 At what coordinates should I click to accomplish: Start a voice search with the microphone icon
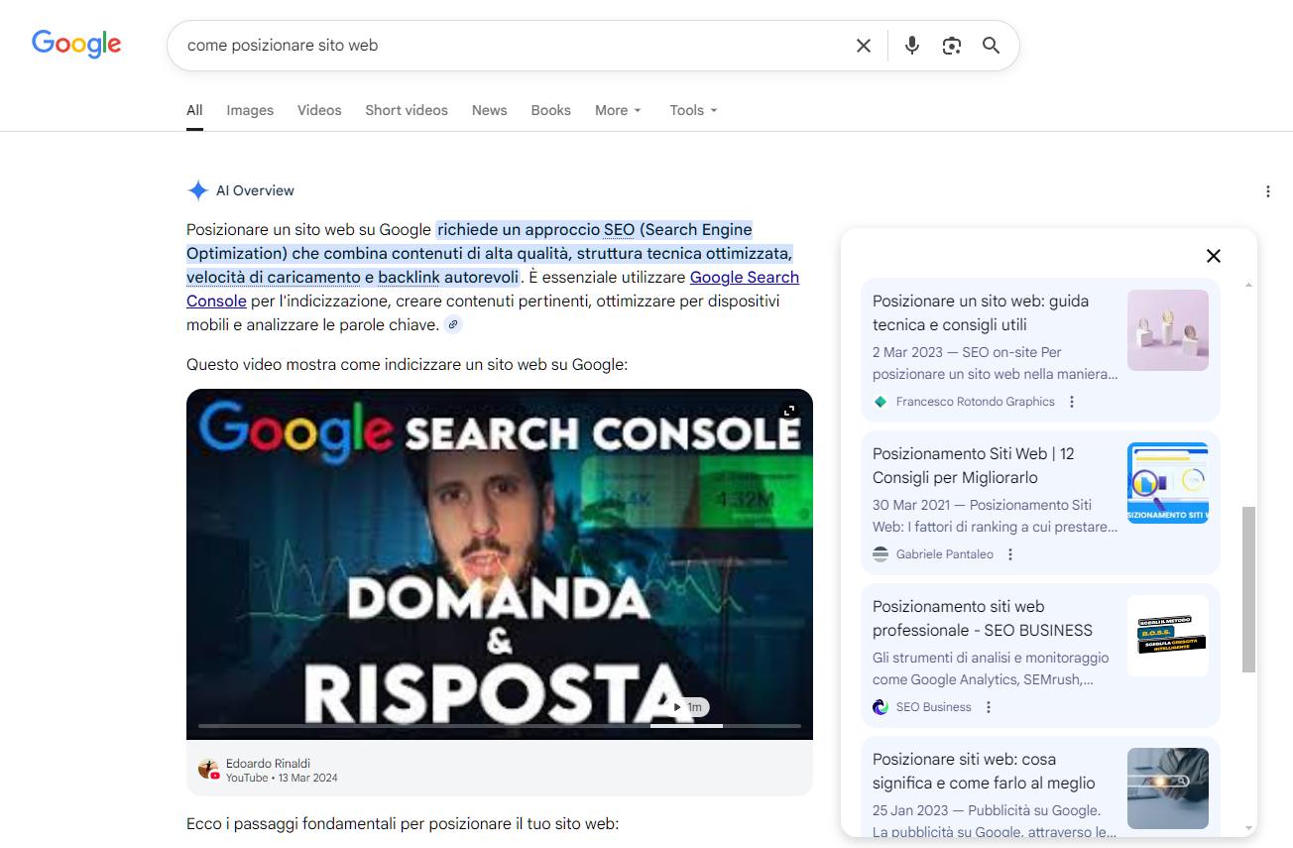911,45
